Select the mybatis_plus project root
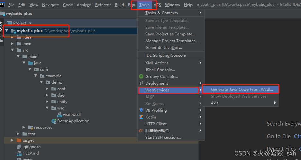Viewport: 301px width, 160px height. pos(30,31)
